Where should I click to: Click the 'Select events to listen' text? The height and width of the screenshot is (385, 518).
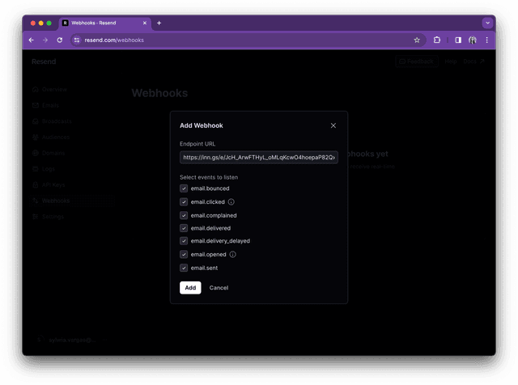[x=209, y=177]
